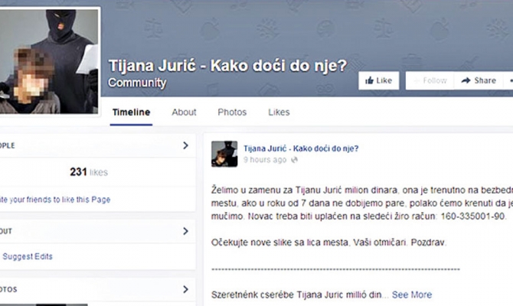Click the globe privacy icon on post
This screenshot has height=306, width=513.
click(295, 161)
